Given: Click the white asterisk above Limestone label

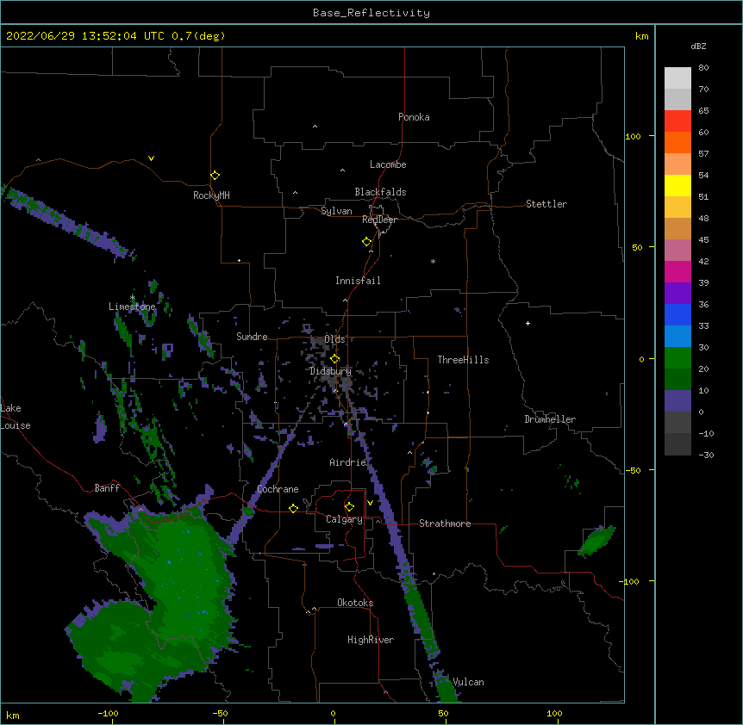Looking at the screenshot, I should point(132,298).
